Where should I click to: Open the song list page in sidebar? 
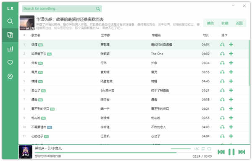[10, 35]
